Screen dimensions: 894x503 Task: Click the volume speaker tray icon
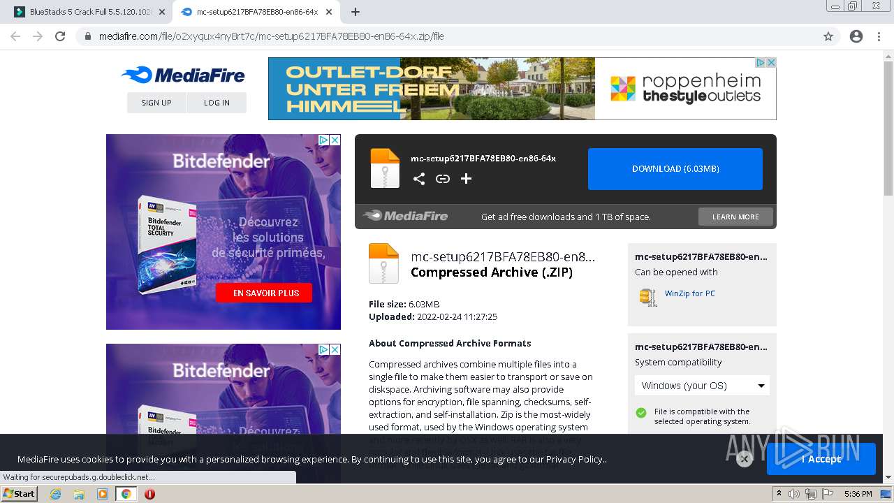pos(795,494)
